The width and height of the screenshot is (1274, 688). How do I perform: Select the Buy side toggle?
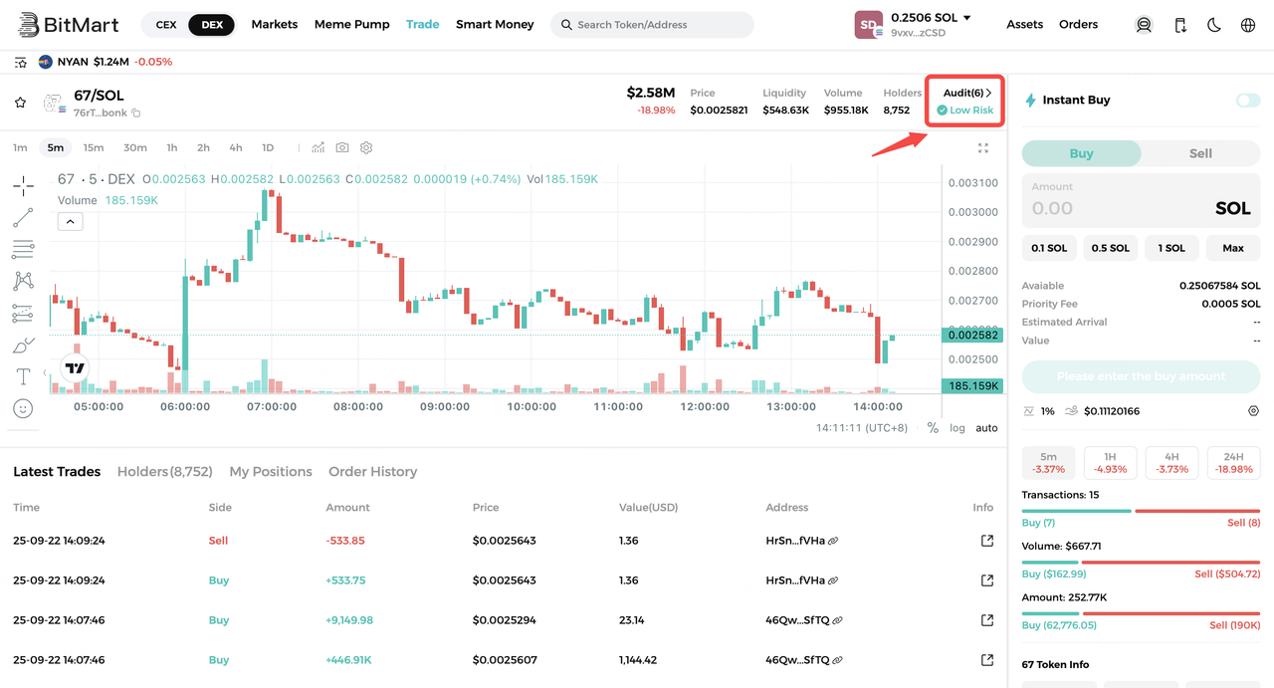point(1082,153)
